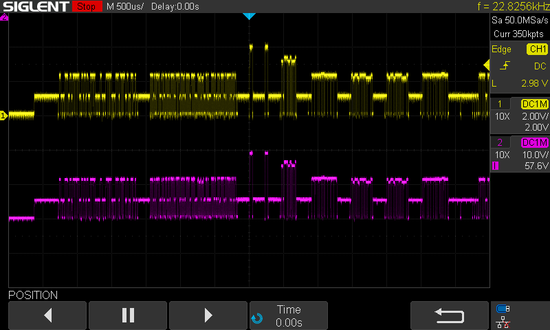Click the yellow DC1M coupling badge

(535, 104)
